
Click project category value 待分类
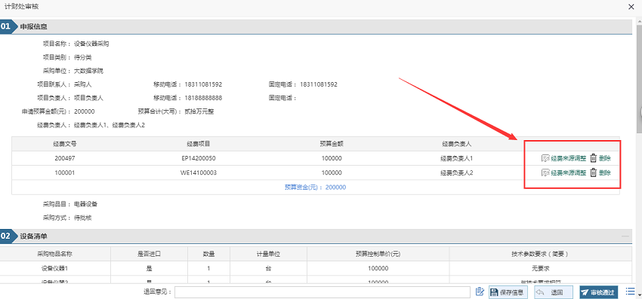(x=83, y=57)
